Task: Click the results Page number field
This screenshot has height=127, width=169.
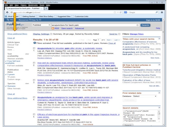Action: 99,40
